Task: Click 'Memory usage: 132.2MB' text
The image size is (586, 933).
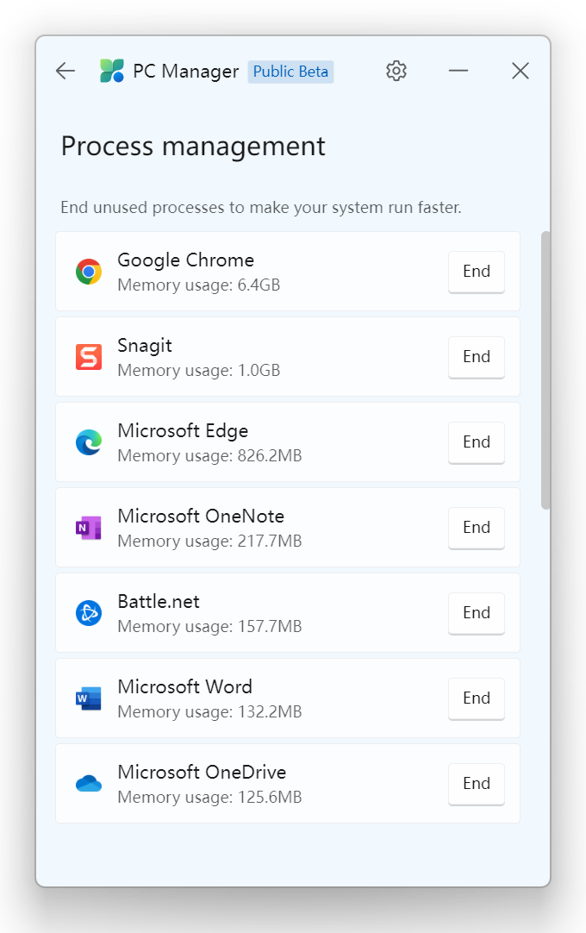Action: pyautogui.click(x=209, y=711)
